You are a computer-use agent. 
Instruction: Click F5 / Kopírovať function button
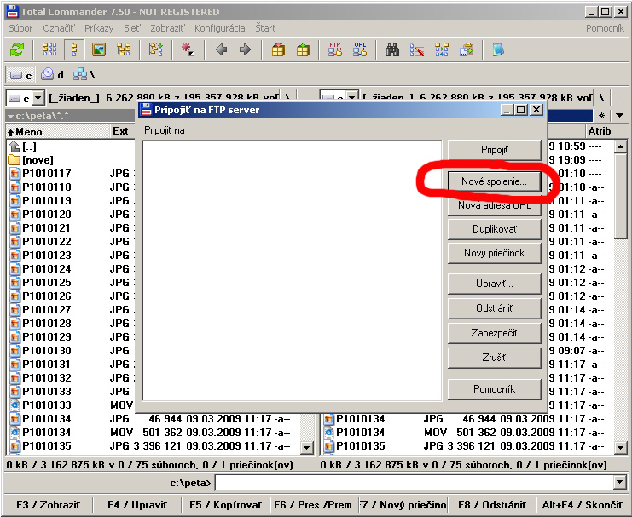225,504
